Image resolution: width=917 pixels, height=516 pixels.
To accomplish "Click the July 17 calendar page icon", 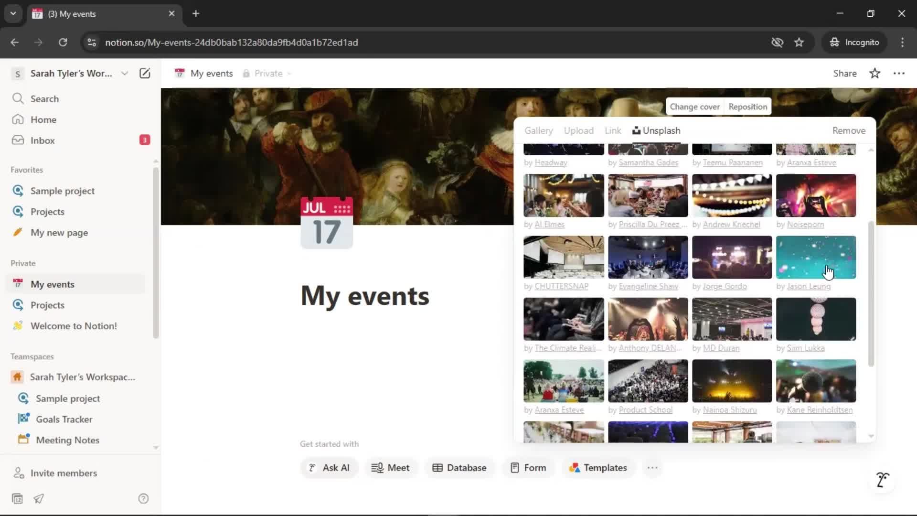I will coord(327,223).
